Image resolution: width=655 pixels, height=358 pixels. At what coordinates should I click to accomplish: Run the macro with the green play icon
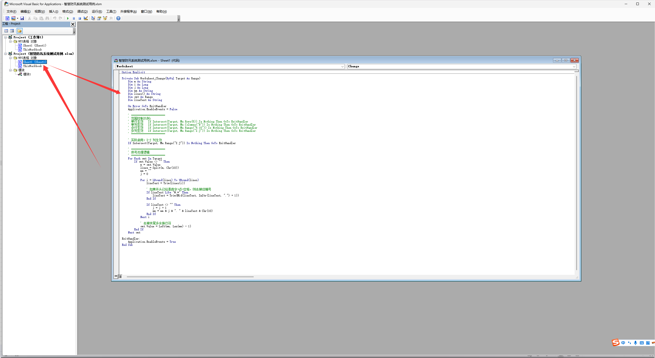[x=68, y=18]
